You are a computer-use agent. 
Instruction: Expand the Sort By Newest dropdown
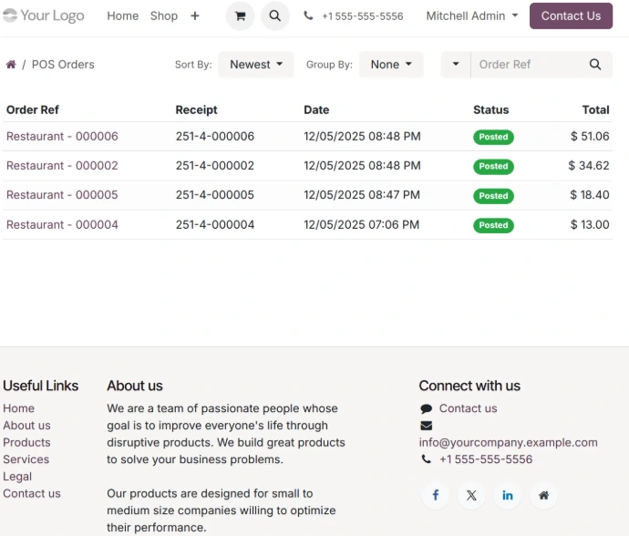click(x=255, y=65)
